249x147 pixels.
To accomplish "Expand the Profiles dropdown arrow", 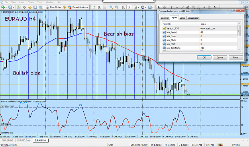I will pos(13,7).
